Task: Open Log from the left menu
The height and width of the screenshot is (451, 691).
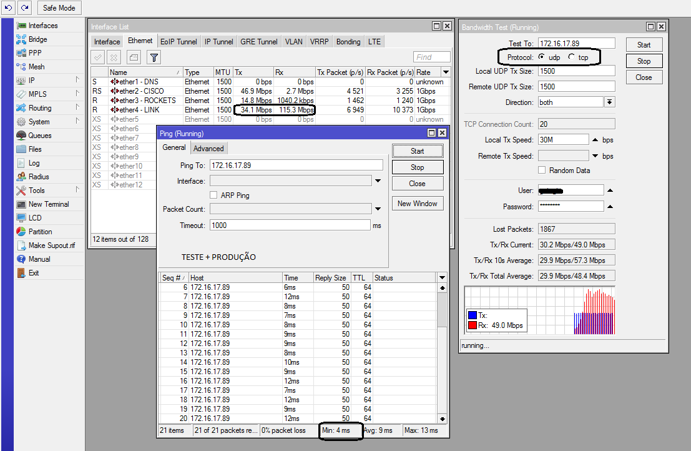Action: point(34,163)
